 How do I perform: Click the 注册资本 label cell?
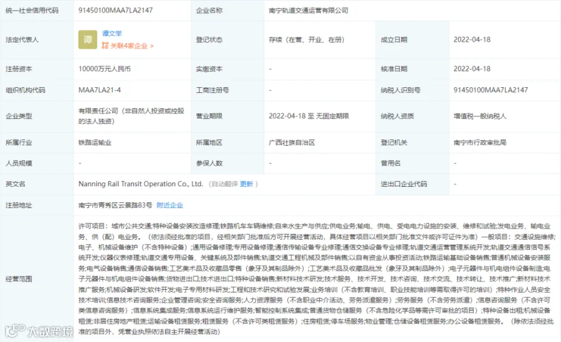pyautogui.click(x=37, y=69)
